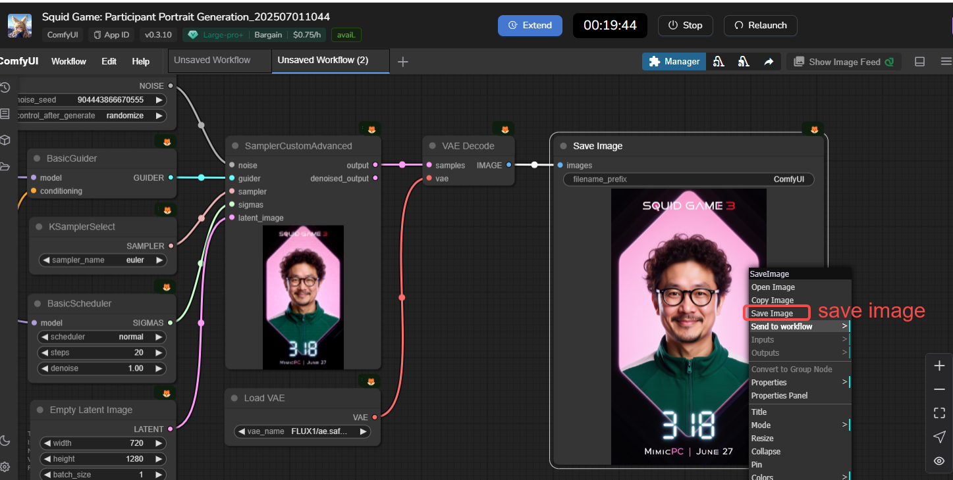
Task: Click fox badge above VAE Decode node
Action: (504, 129)
